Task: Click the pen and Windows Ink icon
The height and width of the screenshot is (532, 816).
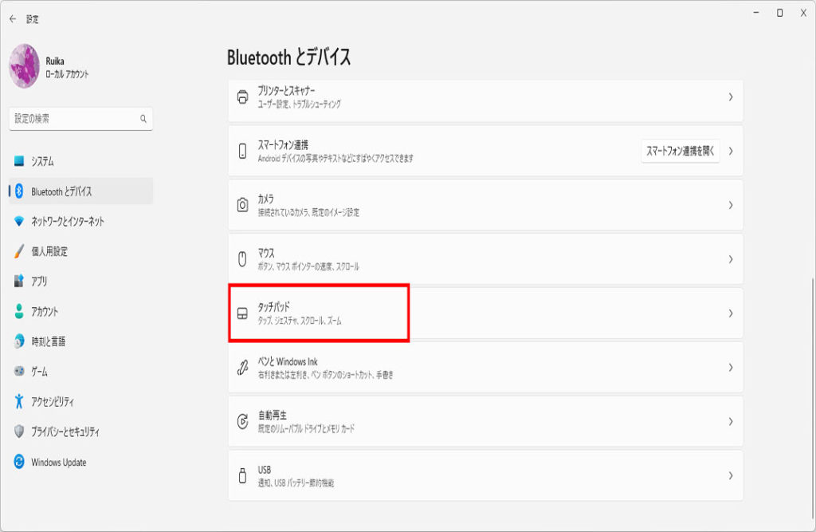Action: coord(243,368)
